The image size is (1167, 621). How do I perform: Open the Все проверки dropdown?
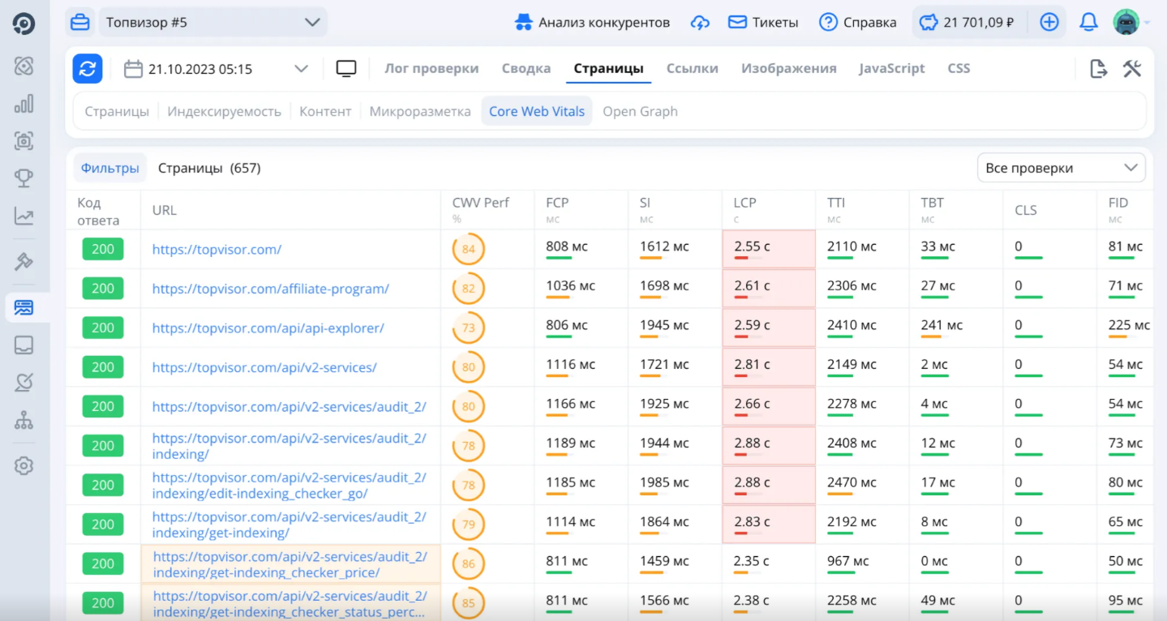(1061, 168)
